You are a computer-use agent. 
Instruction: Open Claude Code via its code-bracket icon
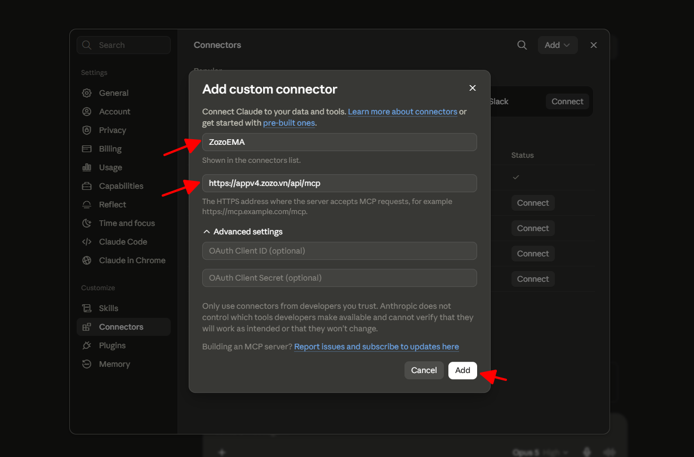point(87,242)
